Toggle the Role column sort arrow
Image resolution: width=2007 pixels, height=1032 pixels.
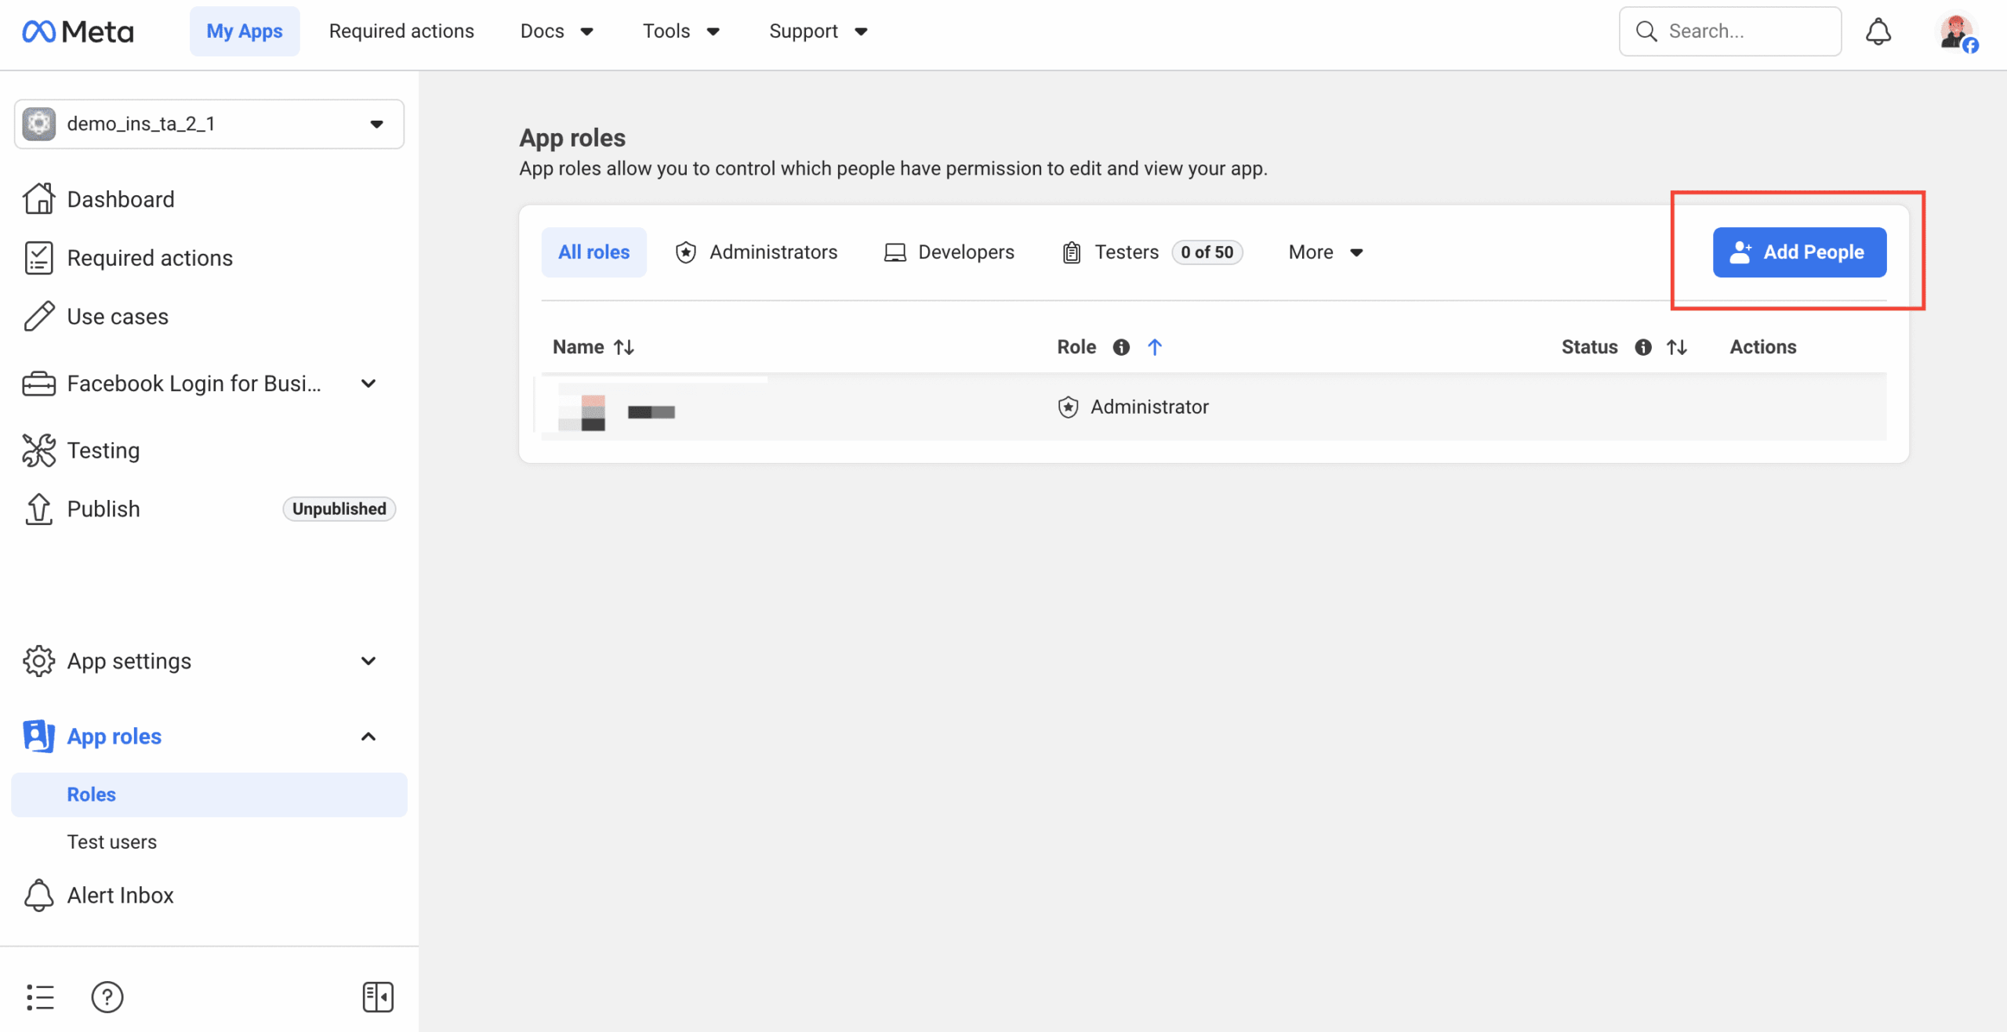[x=1156, y=346]
